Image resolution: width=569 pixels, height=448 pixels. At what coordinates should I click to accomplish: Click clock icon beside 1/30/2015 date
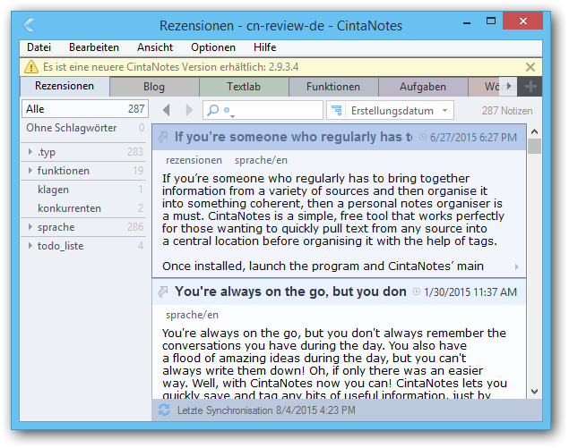[x=417, y=292]
